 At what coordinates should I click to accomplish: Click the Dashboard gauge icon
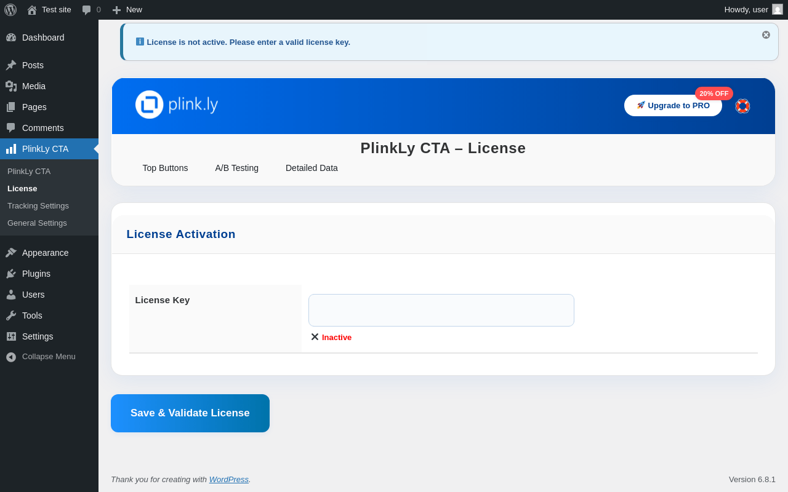pos(11,38)
